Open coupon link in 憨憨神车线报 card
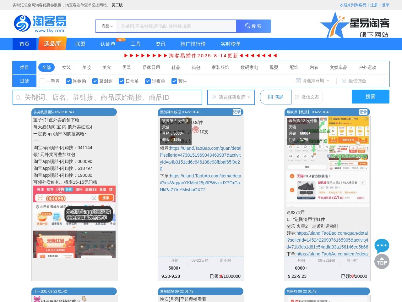The width and height of the screenshot is (402, 302). coord(201,159)
